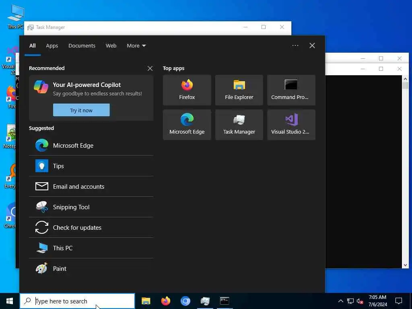
Task: Open File Explorer from Top apps
Action: coord(239,90)
